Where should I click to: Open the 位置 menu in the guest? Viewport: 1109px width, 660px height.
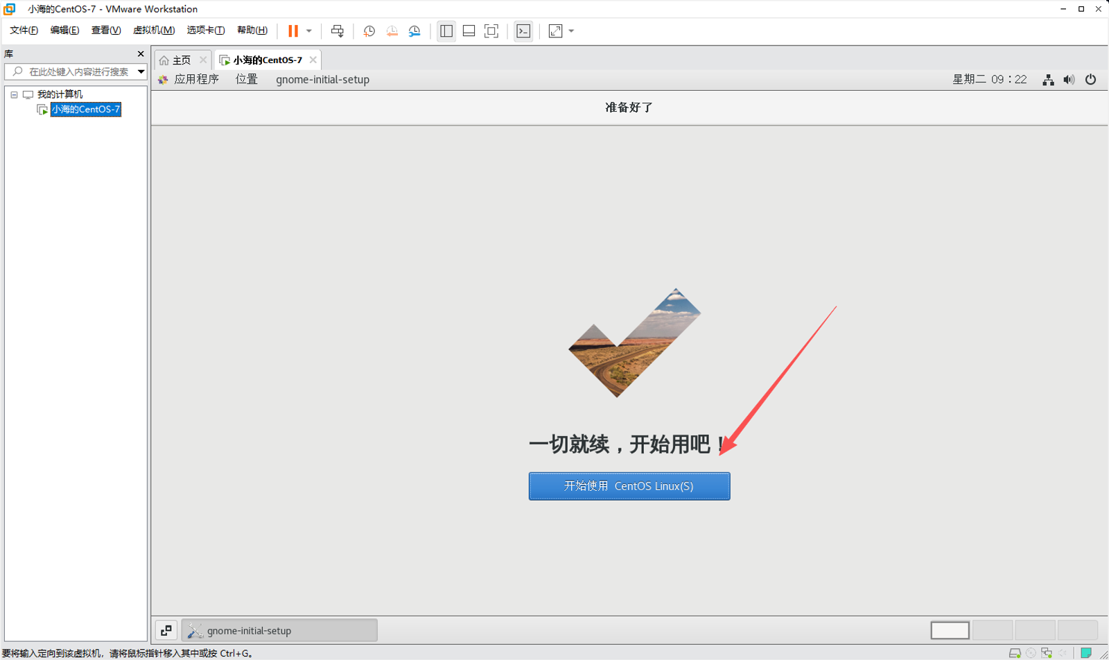tap(246, 80)
